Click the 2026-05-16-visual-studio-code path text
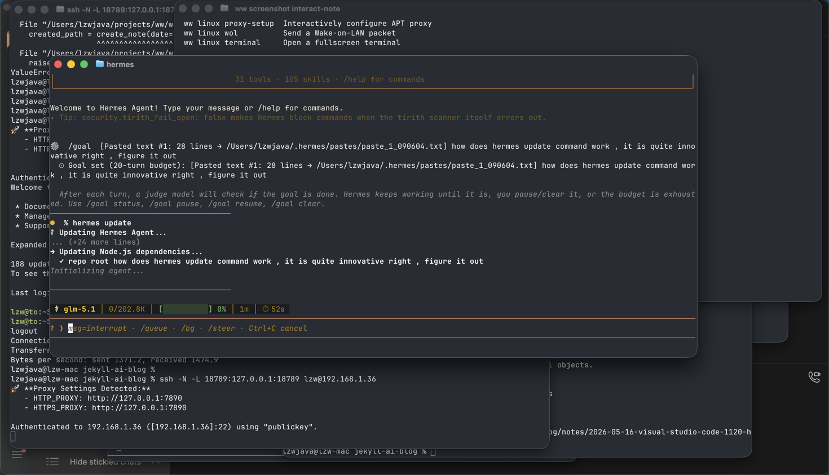Viewport: 829px width, 475px height. click(650, 432)
